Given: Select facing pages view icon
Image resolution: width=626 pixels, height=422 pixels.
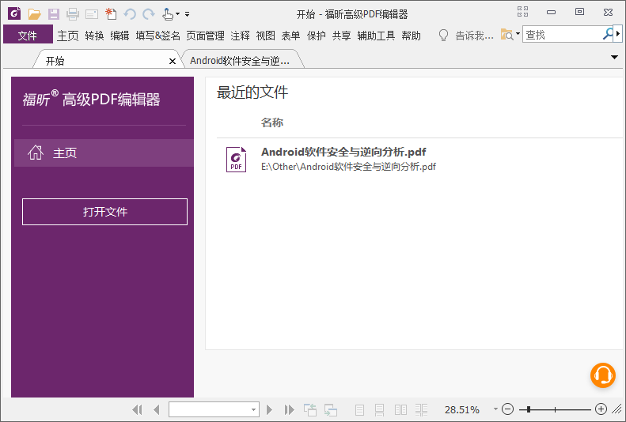Looking at the screenshot, I should pyautogui.click(x=400, y=409).
